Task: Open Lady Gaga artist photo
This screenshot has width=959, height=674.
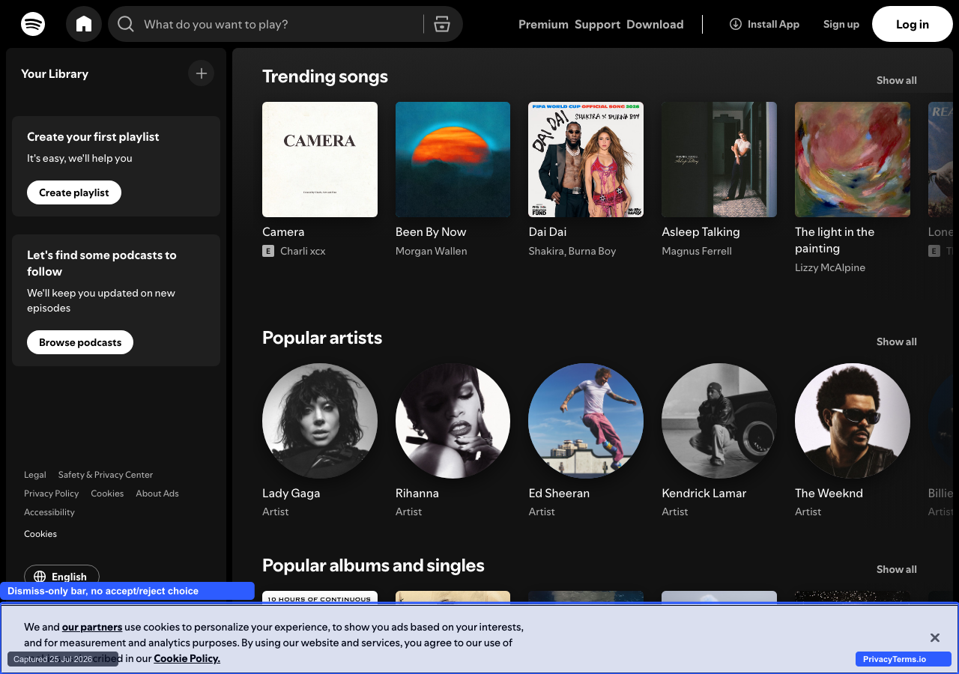Action: pos(320,421)
